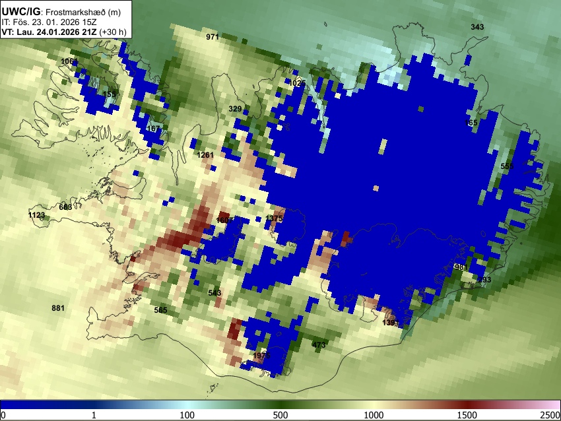Click the 981 value label
561x421 pixels.
461,267
